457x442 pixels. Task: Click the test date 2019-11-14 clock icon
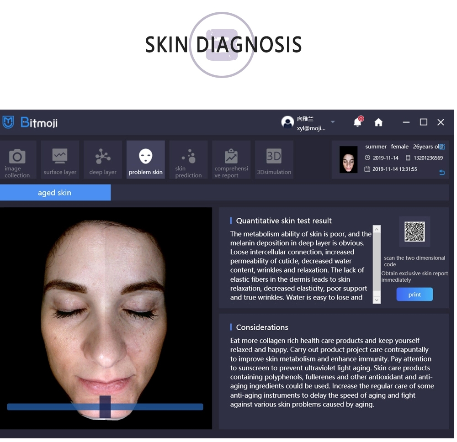click(x=367, y=158)
